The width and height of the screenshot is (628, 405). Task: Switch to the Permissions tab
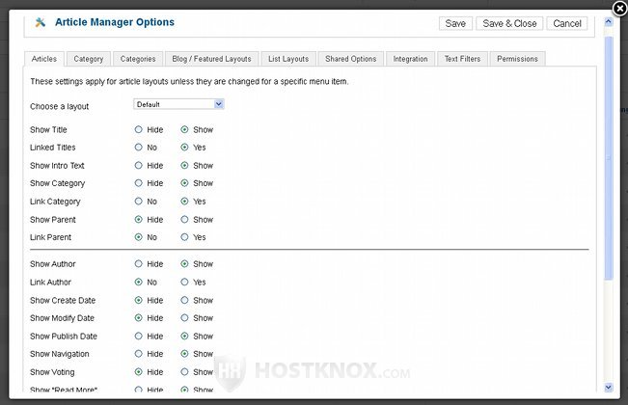517,59
